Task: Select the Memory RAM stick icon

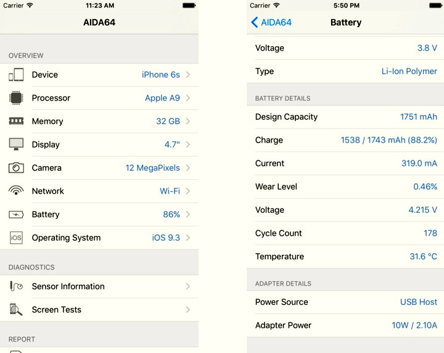Action: pyautogui.click(x=16, y=121)
